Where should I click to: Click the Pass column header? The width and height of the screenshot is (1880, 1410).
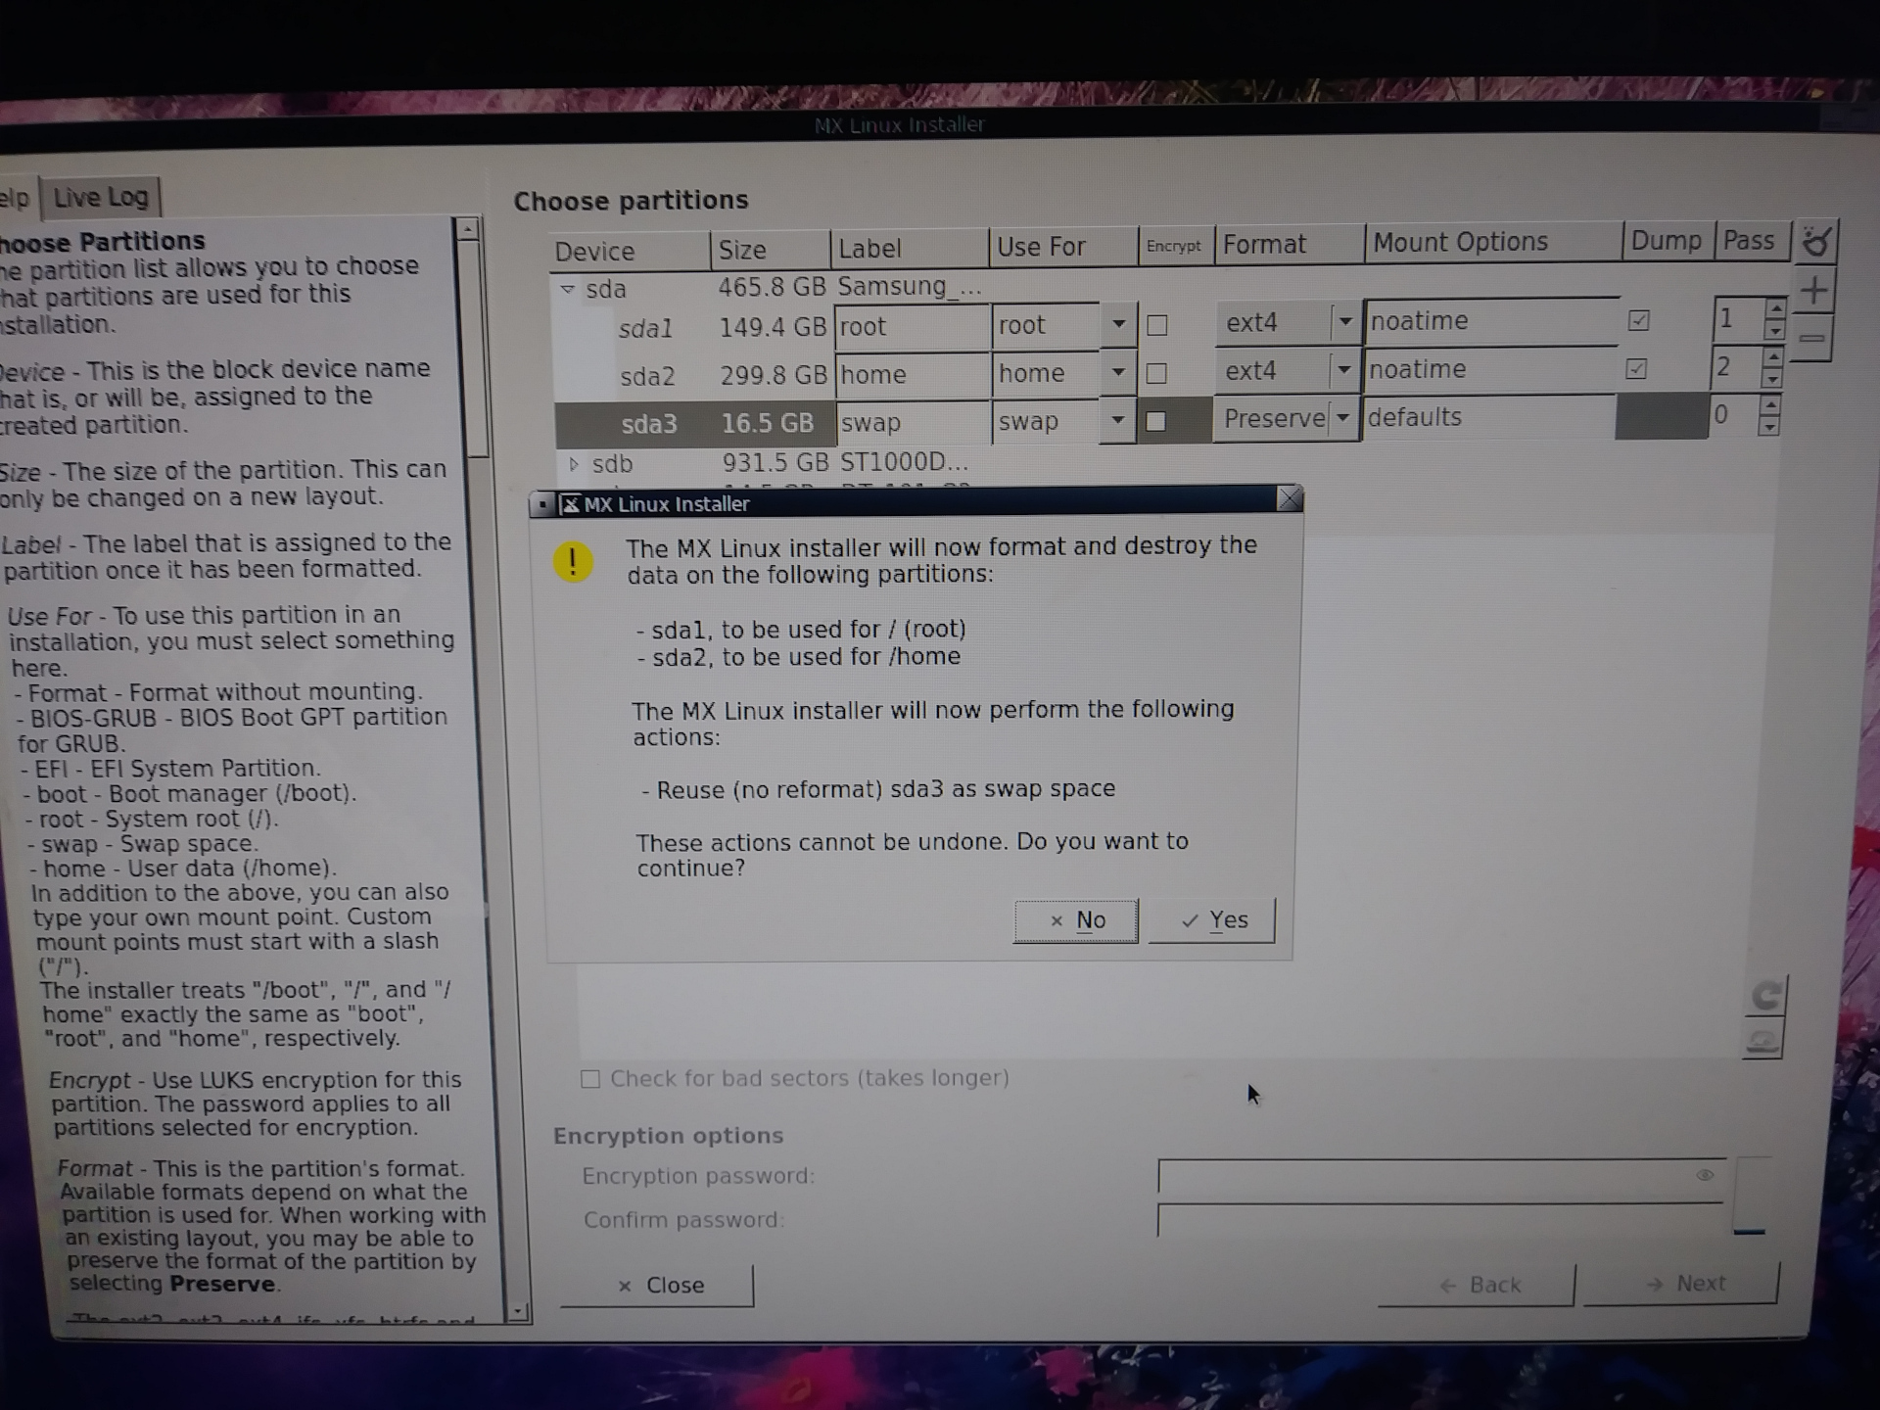click(1753, 240)
